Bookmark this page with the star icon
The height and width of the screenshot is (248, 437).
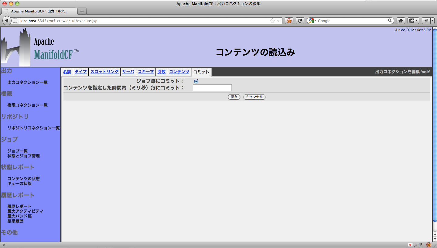[272, 21]
